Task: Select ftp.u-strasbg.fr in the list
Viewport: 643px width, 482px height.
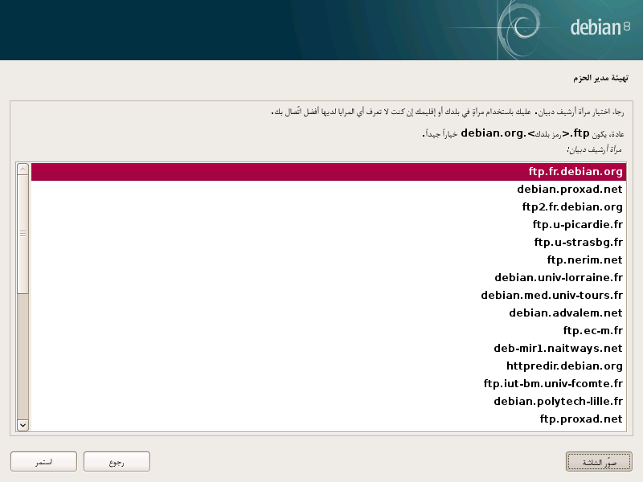Action: pos(578,243)
